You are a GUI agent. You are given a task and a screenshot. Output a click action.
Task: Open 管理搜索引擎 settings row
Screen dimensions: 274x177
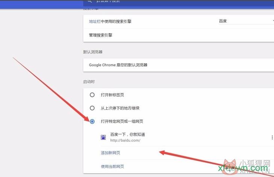coord(179,35)
